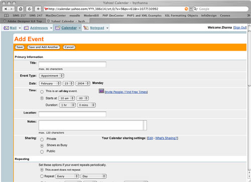Open the Repeat Every frequency dropdown
Screen dimensions: 251x182
pos(67,176)
